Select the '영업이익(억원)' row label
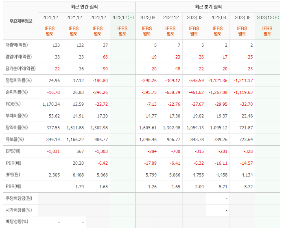This screenshot has height=229, width=284. [x=18, y=57]
